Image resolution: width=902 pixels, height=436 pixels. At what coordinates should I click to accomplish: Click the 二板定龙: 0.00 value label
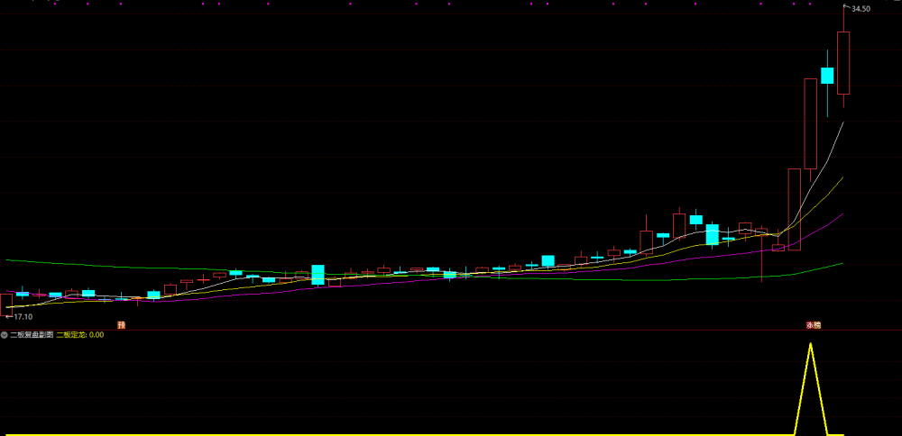click(x=80, y=334)
